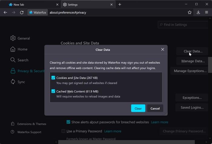Click the Privacy padlock icon
The width and height of the screenshot is (212, 144).
pos(13,71)
